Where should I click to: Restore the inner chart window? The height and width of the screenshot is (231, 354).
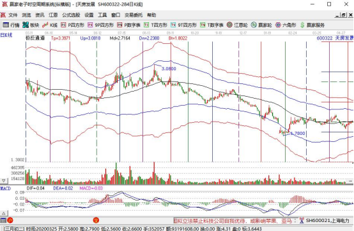(344, 15)
